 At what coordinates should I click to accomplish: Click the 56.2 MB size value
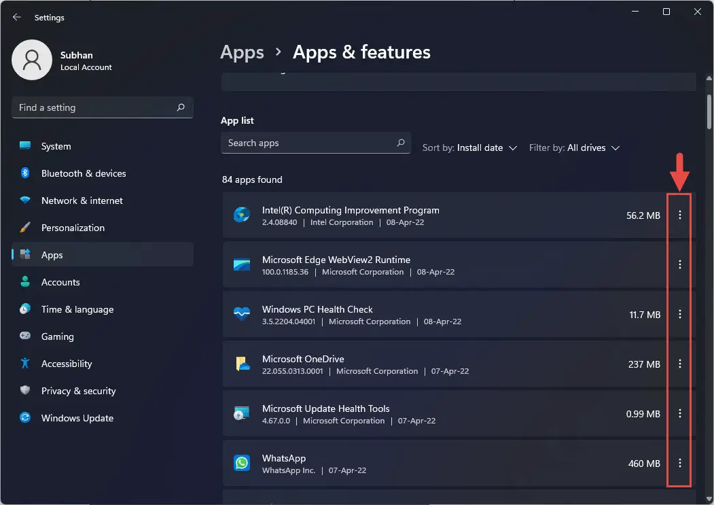click(643, 215)
